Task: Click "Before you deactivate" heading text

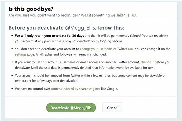Action: click(x=36, y=28)
